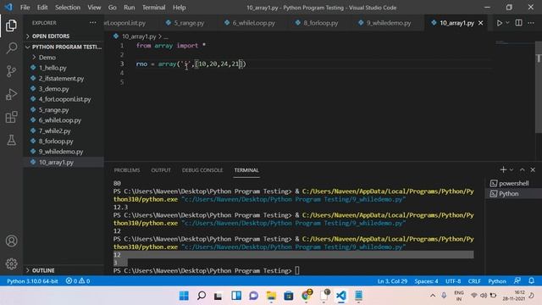Image resolution: width=542 pixels, height=305 pixels.
Task: Show the Problems panel tab
Action: pyautogui.click(x=127, y=170)
